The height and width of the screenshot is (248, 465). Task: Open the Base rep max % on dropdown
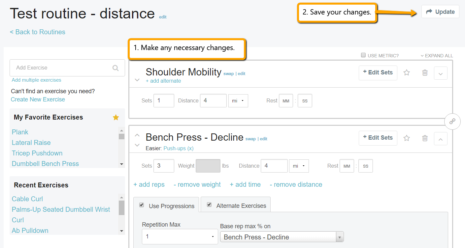[x=339, y=237]
